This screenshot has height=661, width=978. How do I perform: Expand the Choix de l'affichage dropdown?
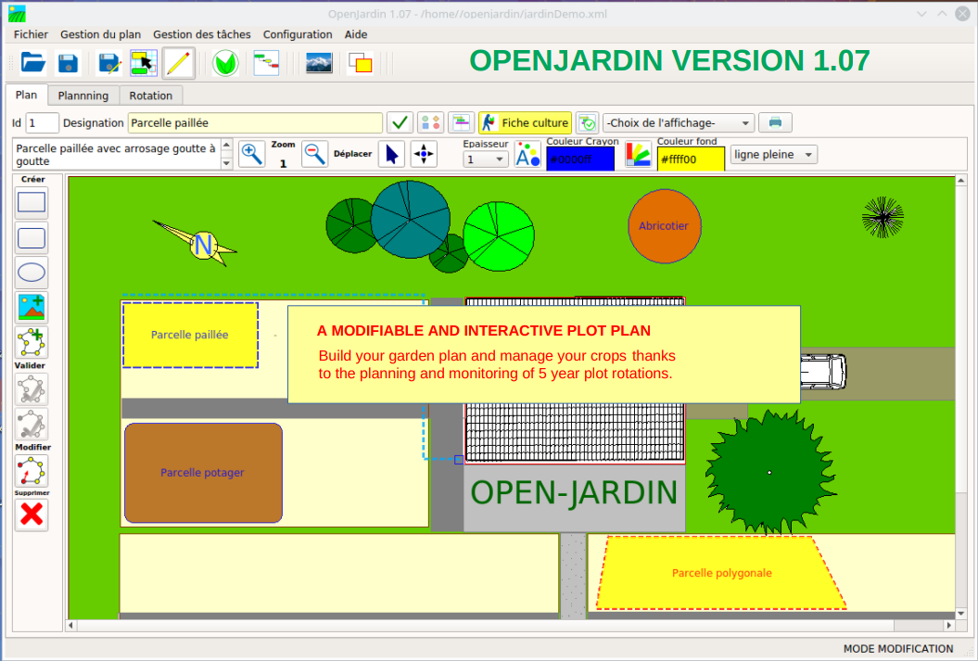[x=679, y=122]
